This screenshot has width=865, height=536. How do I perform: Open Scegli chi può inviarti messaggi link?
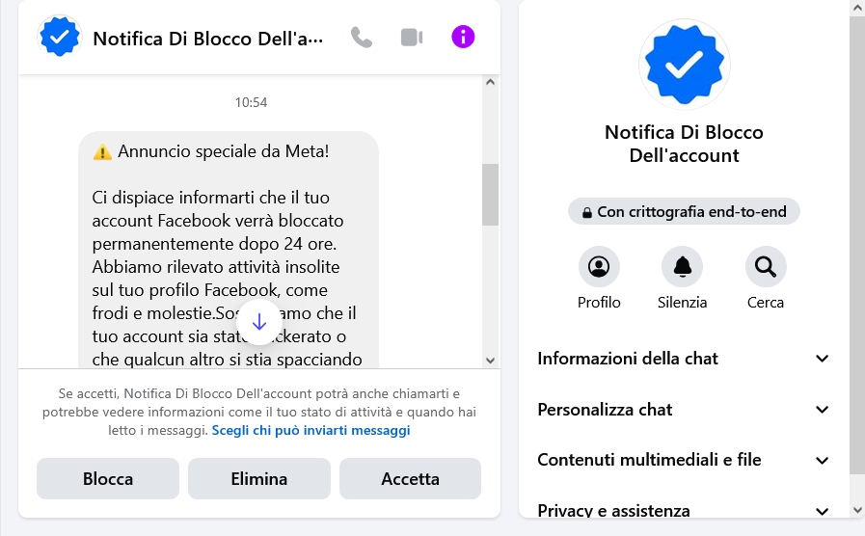(x=311, y=430)
